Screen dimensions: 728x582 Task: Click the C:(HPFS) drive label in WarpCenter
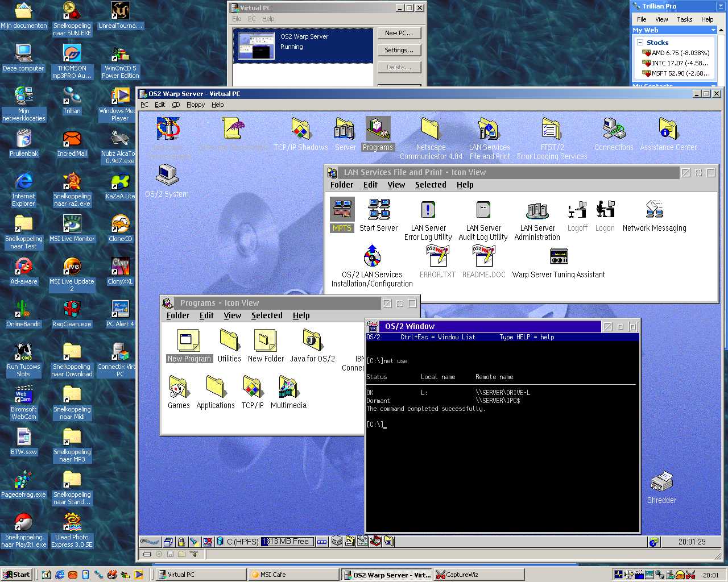click(x=243, y=542)
